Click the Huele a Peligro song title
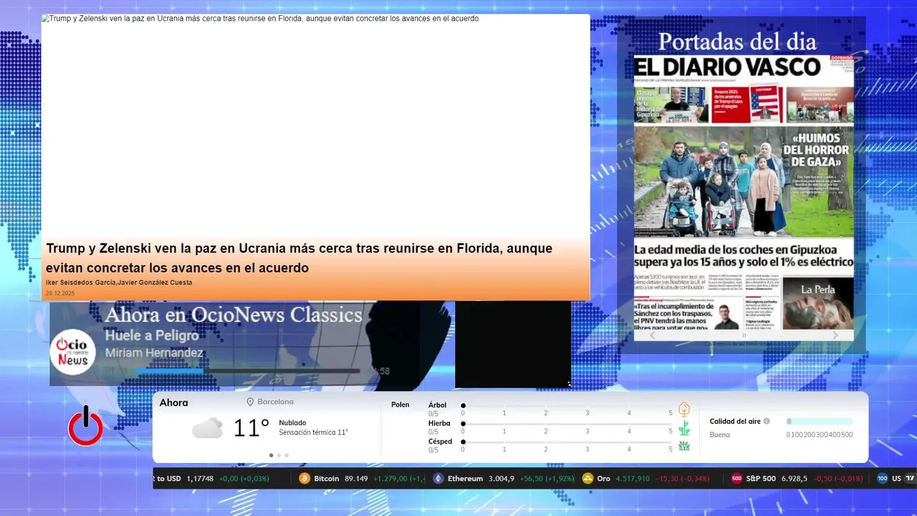Image resolution: width=917 pixels, height=516 pixels. [x=152, y=335]
